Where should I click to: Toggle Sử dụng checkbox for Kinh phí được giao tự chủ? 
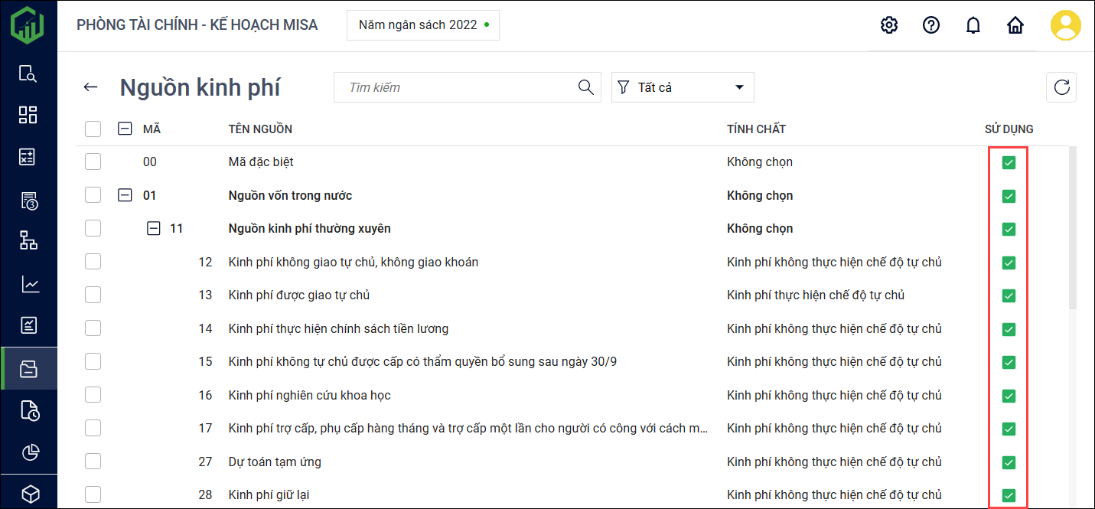pos(1009,295)
